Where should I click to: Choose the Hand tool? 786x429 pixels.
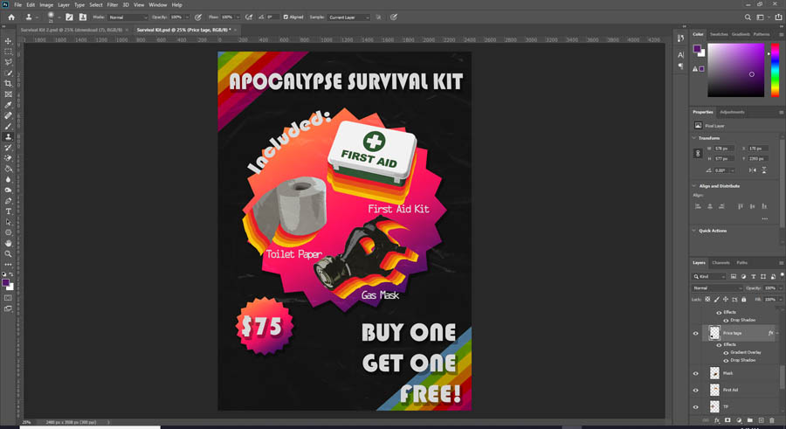[x=9, y=243]
